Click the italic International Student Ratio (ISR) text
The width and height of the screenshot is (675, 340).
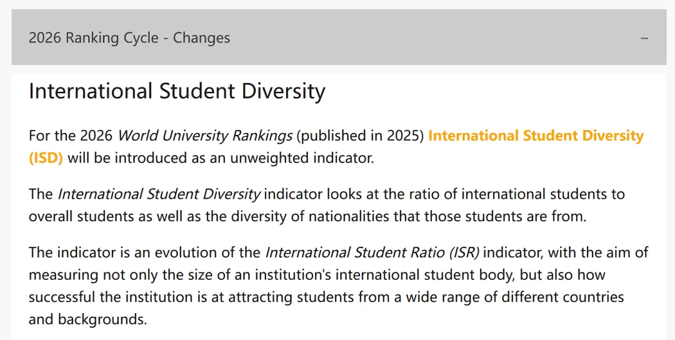372,252
